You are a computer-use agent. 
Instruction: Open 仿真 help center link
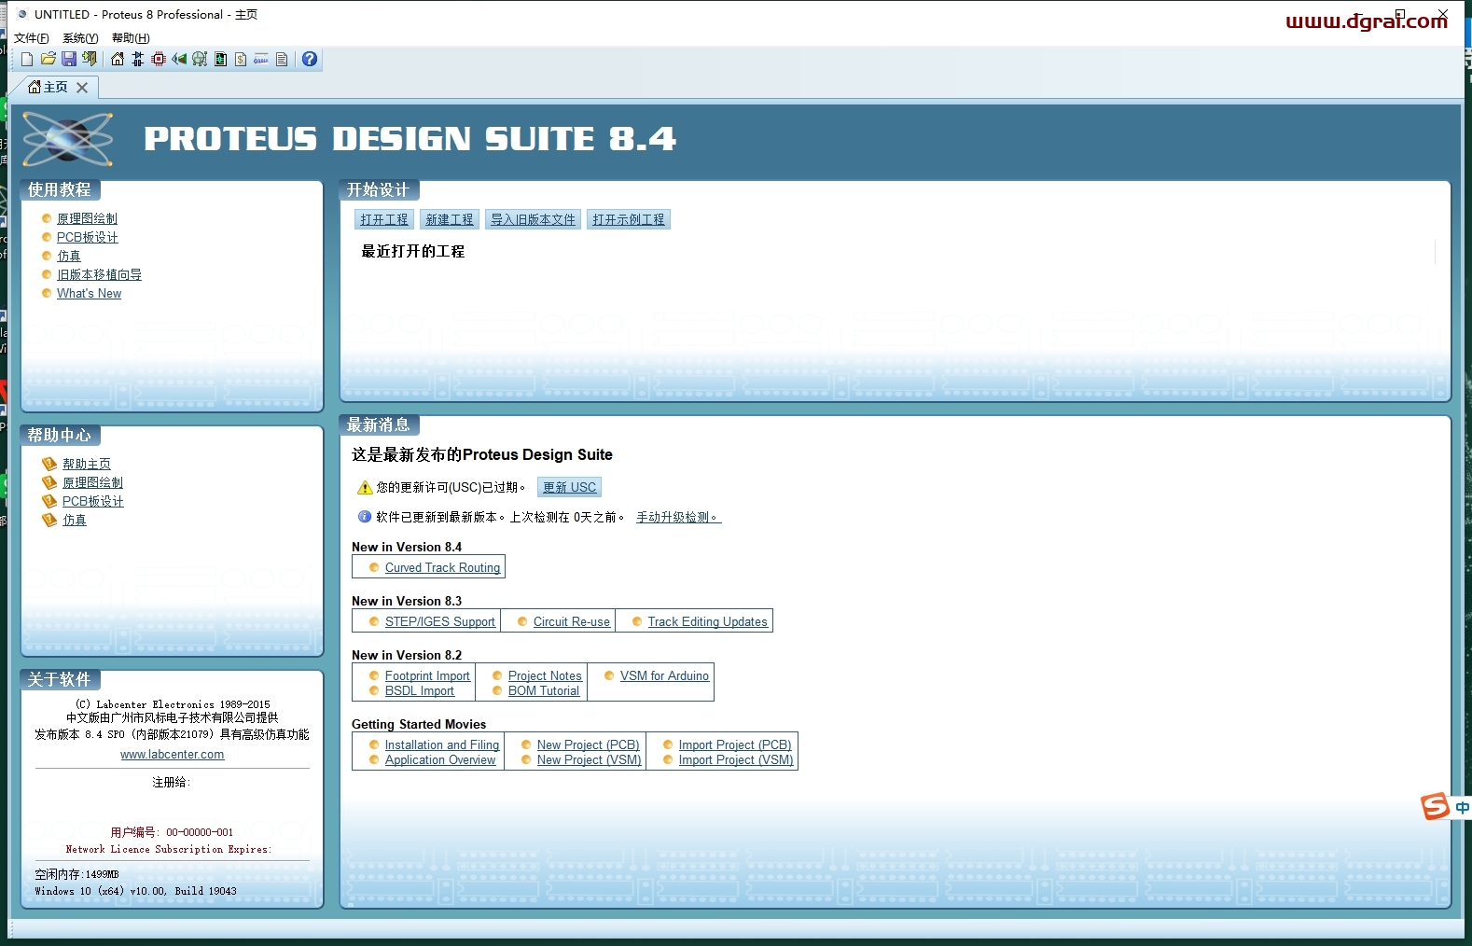coord(75,520)
